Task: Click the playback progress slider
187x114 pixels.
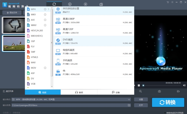Action: pos(162,85)
